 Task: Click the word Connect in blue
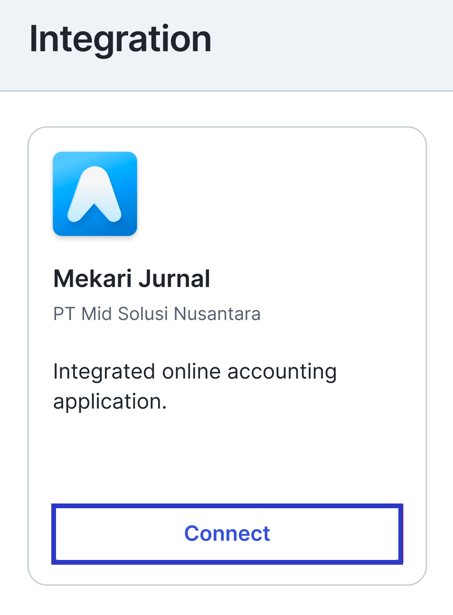pyautogui.click(x=227, y=534)
